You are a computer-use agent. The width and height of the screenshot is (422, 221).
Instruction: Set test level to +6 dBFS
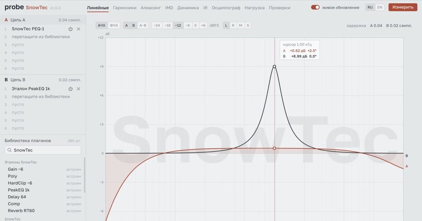click(203, 25)
